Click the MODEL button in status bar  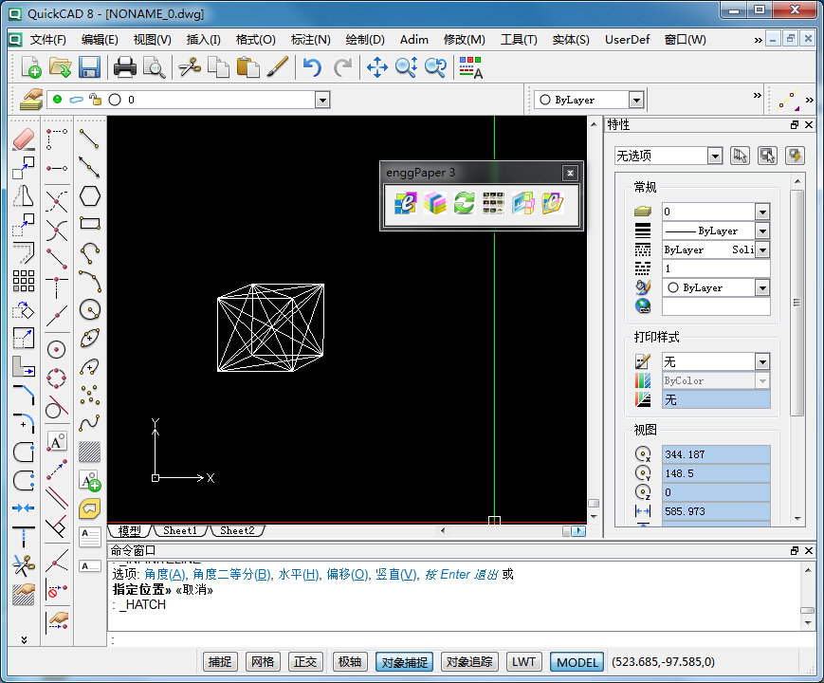point(577,661)
